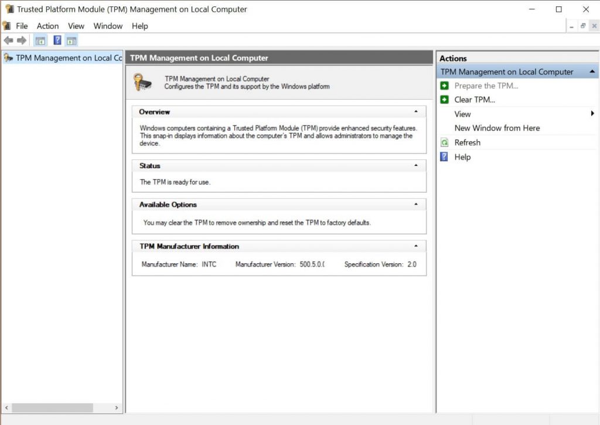The width and height of the screenshot is (600, 425).
Task: Run the Clear TPM action
Action: point(475,100)
